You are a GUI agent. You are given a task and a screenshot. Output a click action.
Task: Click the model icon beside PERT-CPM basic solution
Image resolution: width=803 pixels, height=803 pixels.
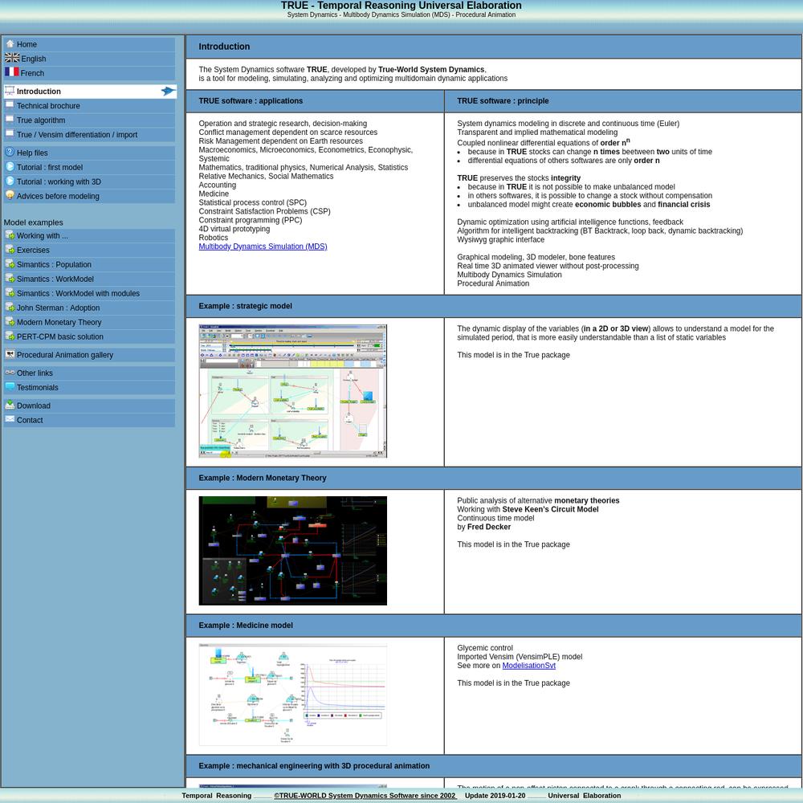click(10, 336)
